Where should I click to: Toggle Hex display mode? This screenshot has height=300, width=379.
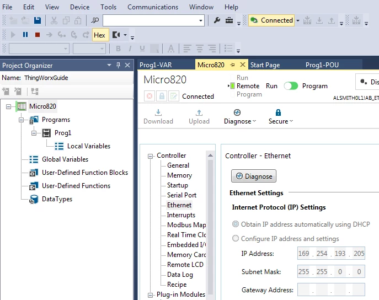pyautogui.click(x=99, y=35)
